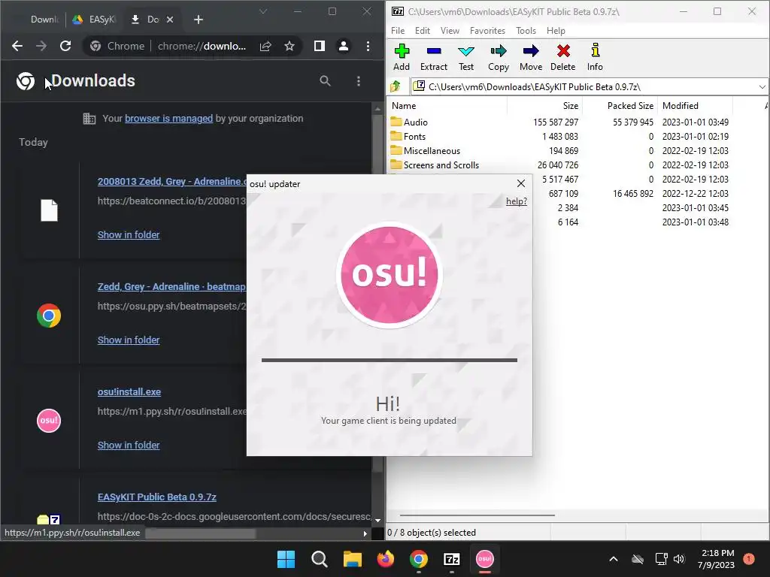Open osu!install.exe download link
Viewport: 770px width, 577px height.
coord(129,391)
